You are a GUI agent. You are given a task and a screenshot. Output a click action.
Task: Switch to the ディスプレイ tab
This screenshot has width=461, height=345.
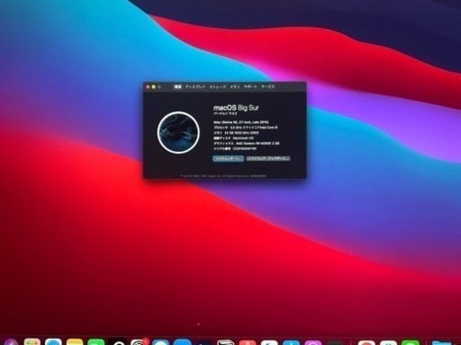pyautogui.click(x=195, y=87)
